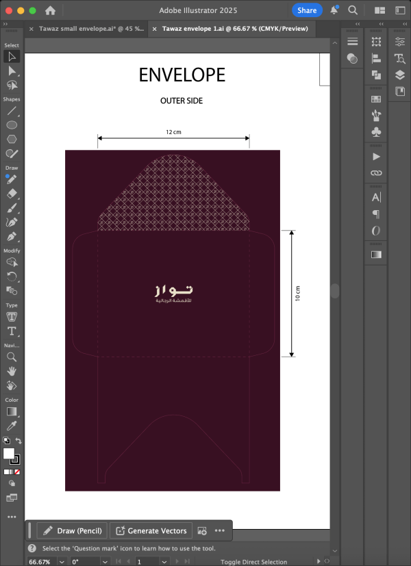Open the Gradient panel in dock

[x=376, y=255]
